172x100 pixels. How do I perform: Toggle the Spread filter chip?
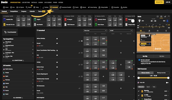point(148,87)
